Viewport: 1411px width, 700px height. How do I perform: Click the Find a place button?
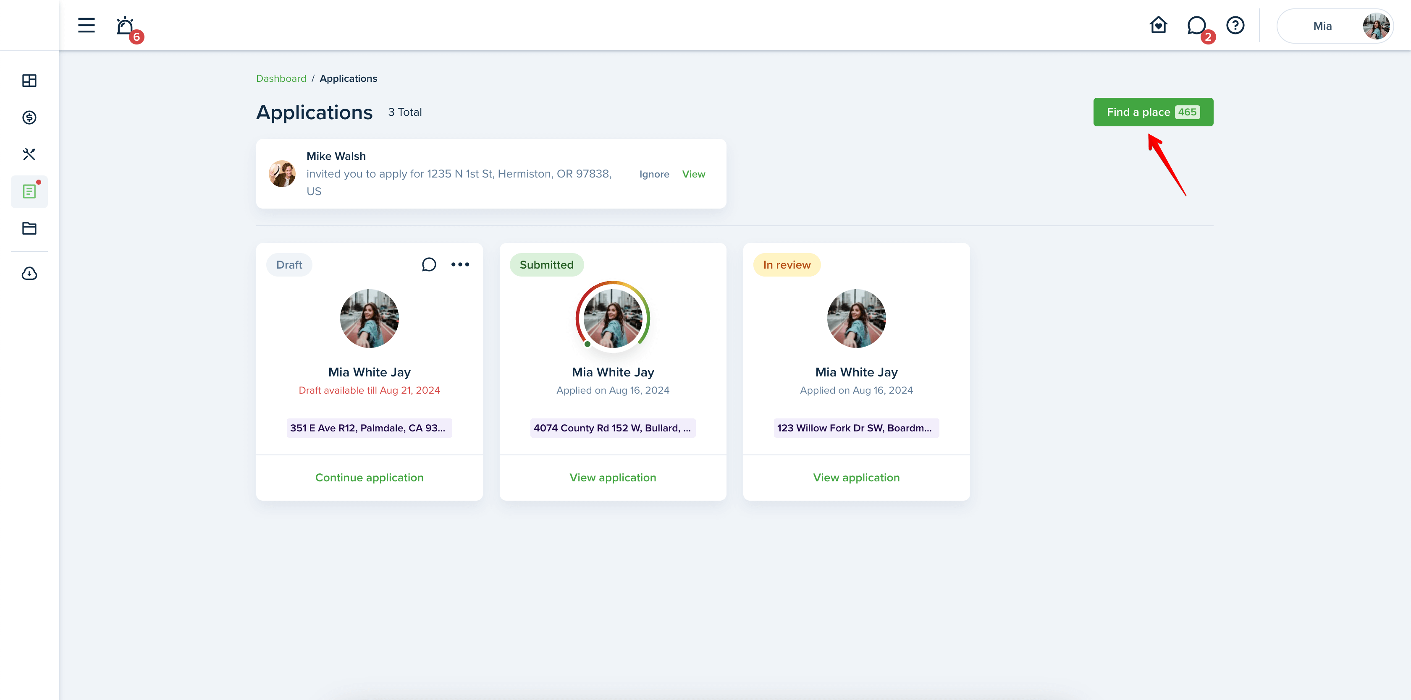click(x=1153, y=112)
